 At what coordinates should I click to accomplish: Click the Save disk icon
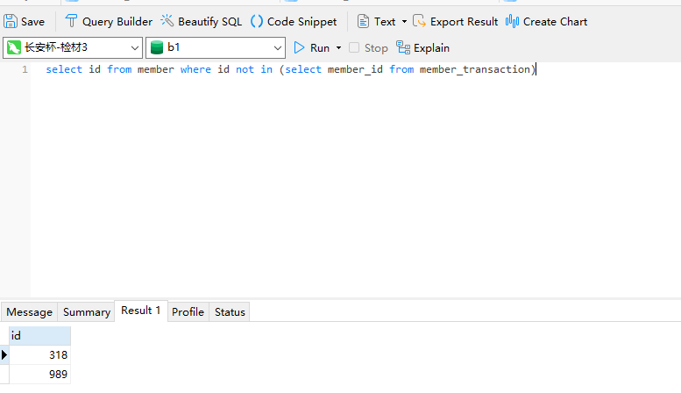click(x=11, y=21)
